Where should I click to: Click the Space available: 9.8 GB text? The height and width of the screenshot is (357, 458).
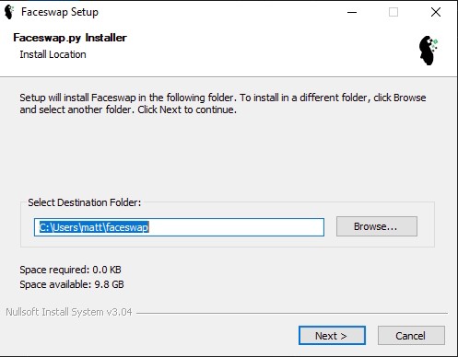tap(72, 284)
